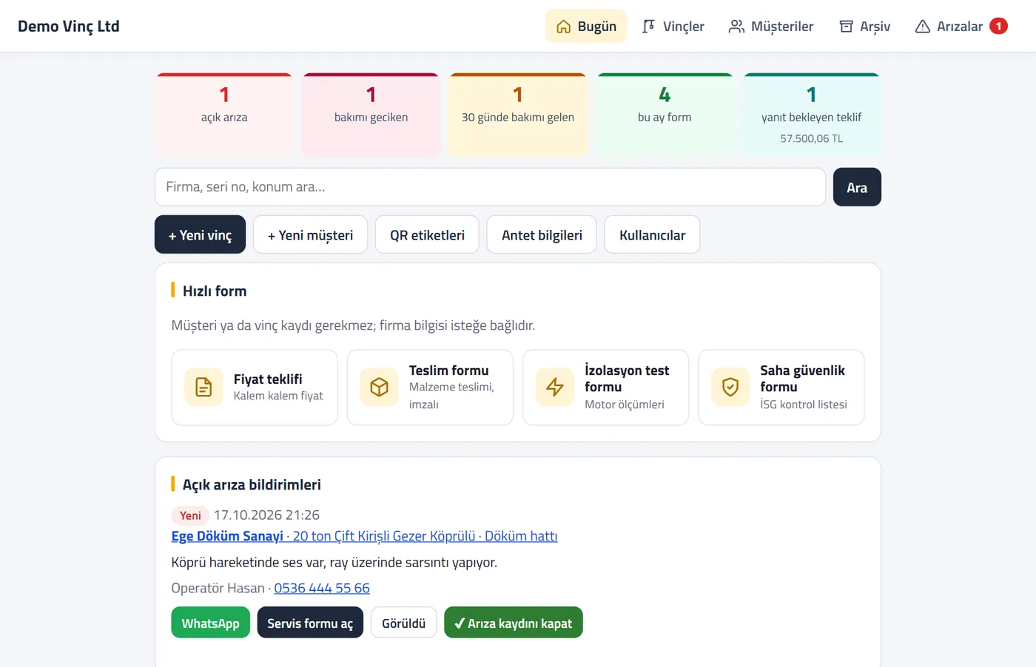Click the crane icon beside Vinçler
The image size is (1036, 667).
pos(649,27)
